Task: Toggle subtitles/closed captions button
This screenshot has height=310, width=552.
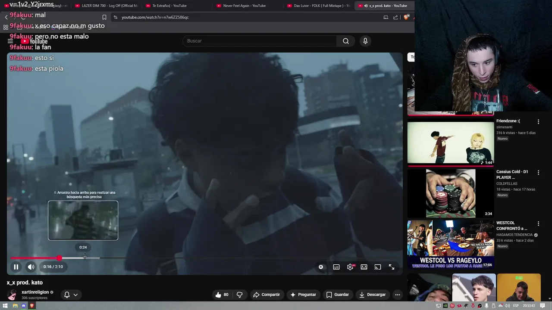Action: (x=336, y=267)
